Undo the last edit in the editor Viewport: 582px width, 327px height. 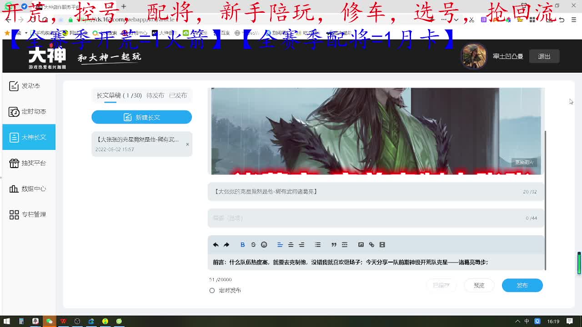(216, 245)
